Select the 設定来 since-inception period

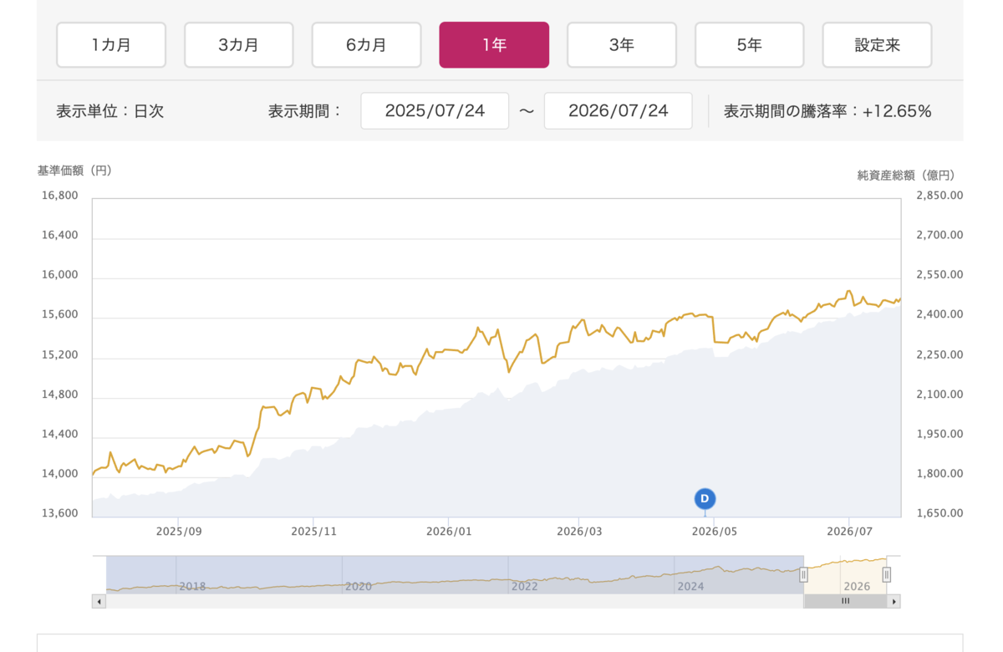pyautogui.click(x=877, y=45)
